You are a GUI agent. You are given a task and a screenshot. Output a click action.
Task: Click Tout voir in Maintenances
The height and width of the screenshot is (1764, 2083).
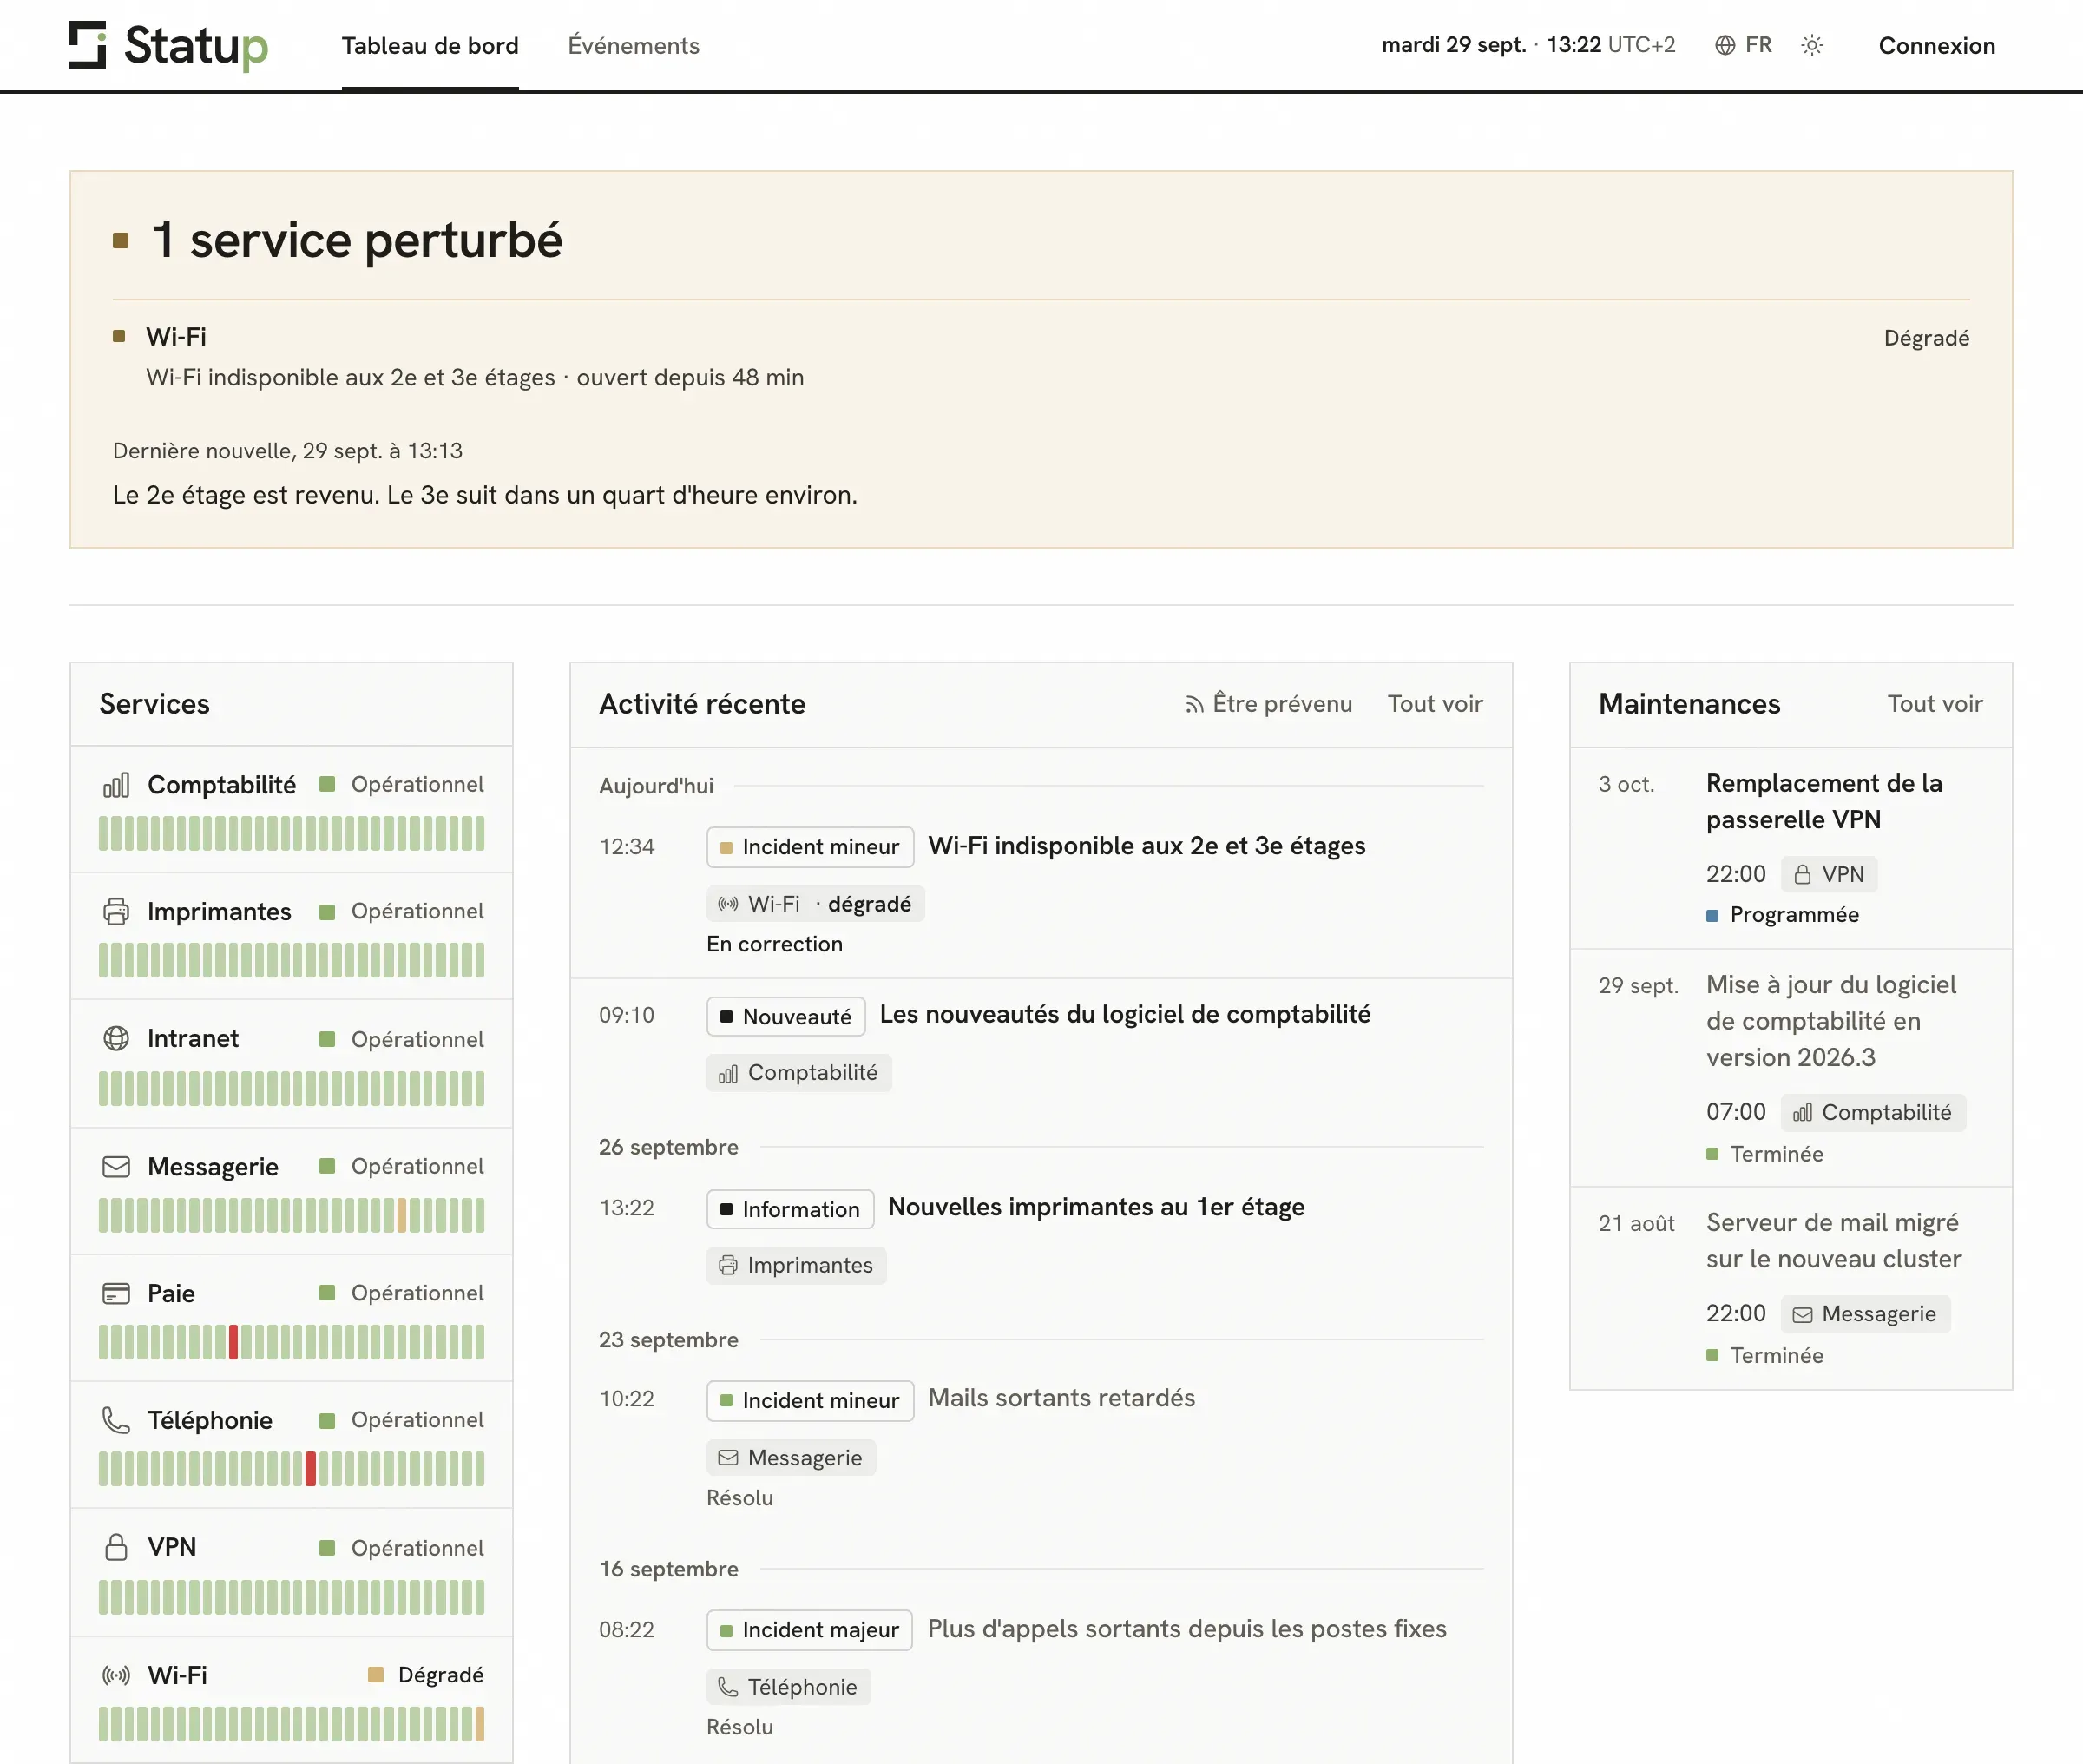click(x=1935, y=704)
